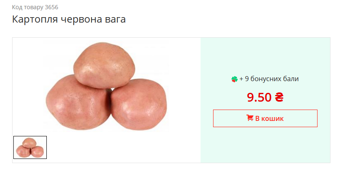Click the '+ 9 бонусних бали' text
Screen dimensions: 338x174
[269, 79]
